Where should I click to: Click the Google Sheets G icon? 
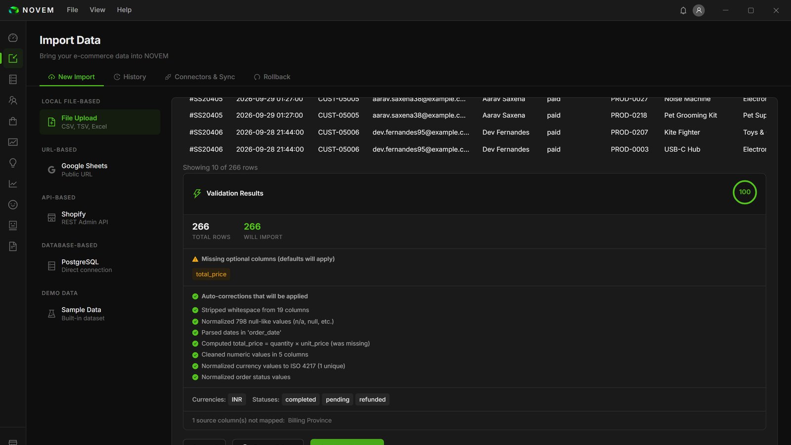[x=51, y=170]
